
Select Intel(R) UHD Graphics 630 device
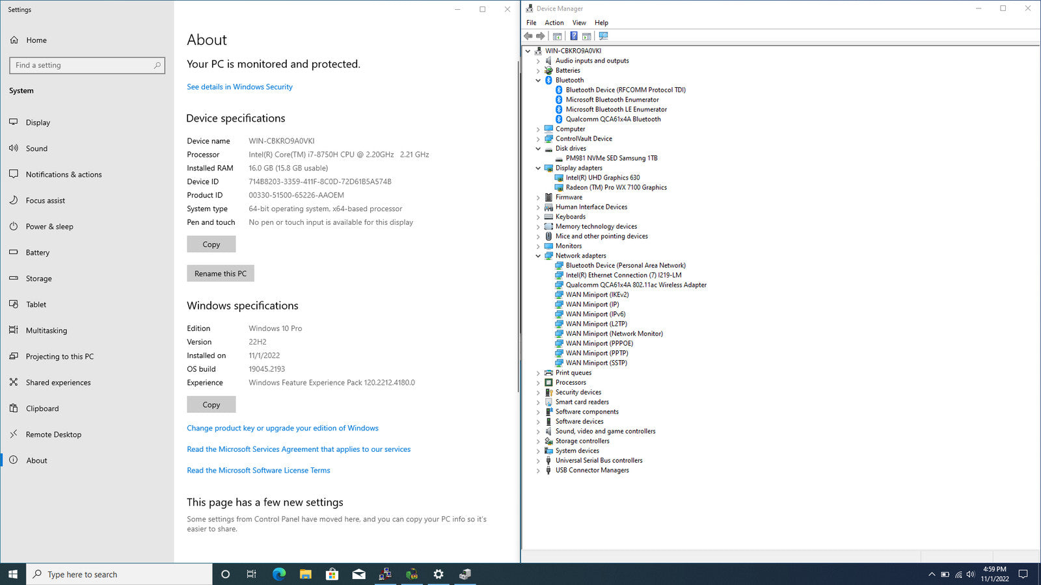coord(602,177)
